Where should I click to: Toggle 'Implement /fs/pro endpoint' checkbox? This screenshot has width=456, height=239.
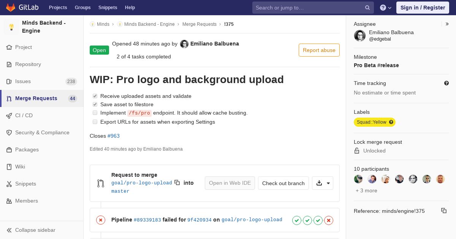point(95,113)
